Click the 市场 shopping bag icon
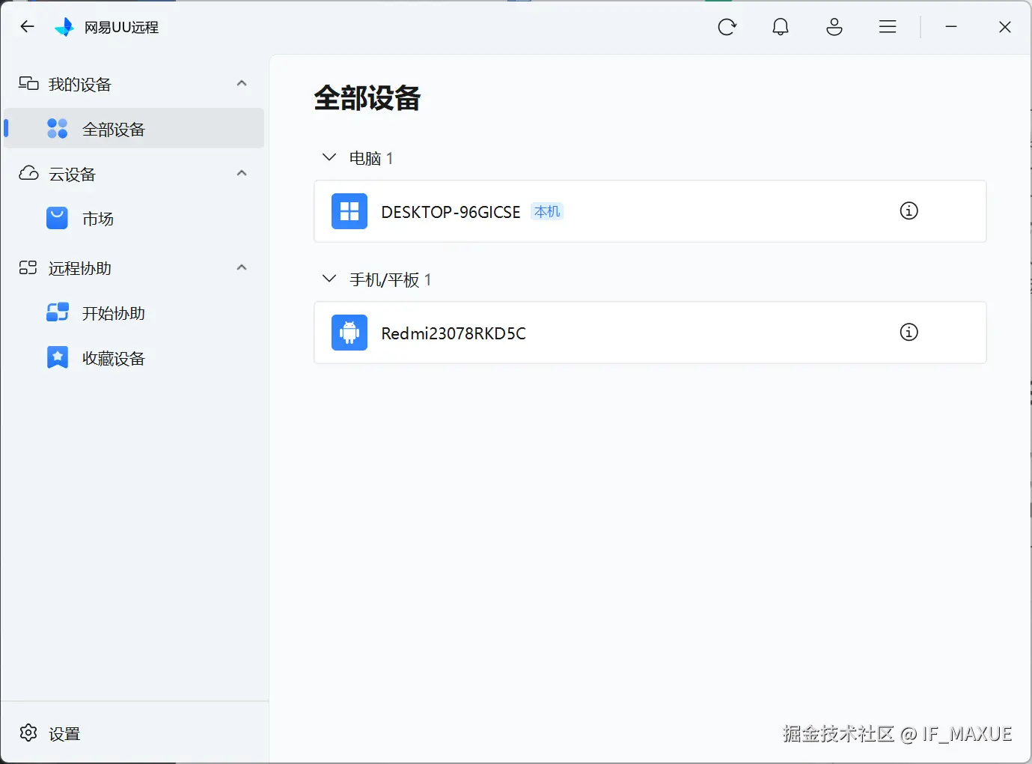Screen dimensions: 1032x764 coord(58,218)
